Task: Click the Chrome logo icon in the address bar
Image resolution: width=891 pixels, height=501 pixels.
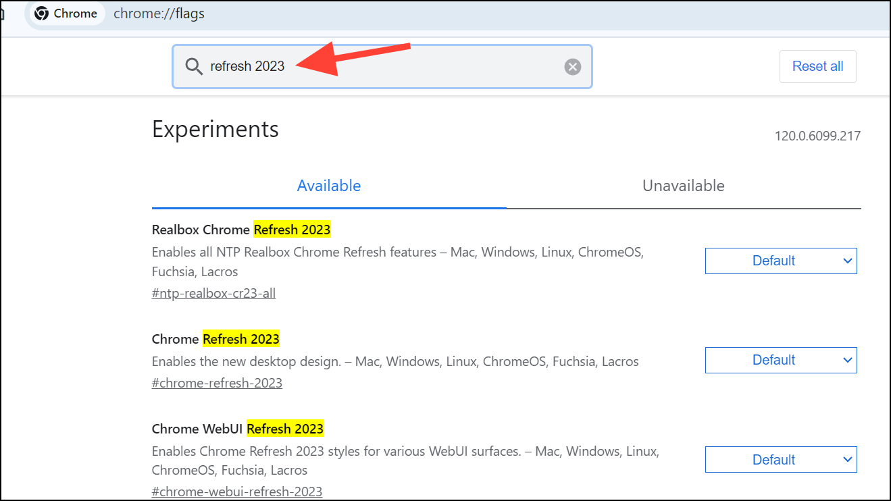Action: [41, 14]
